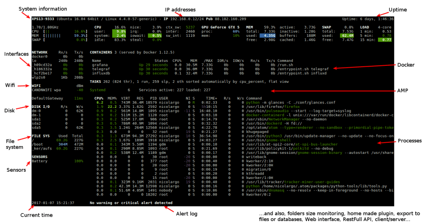This screenshot has height=223, width=426.
Task: Select the local IP 192.168.0.12/24
Action: point(187,19)
